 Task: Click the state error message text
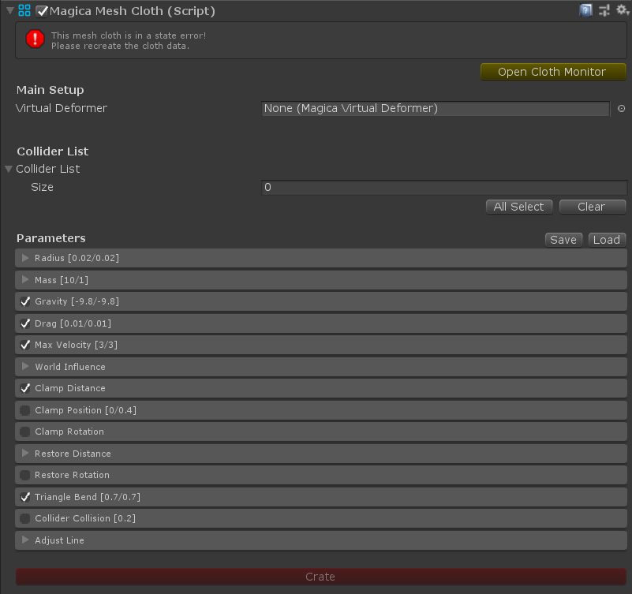click(x=129, y=41)
